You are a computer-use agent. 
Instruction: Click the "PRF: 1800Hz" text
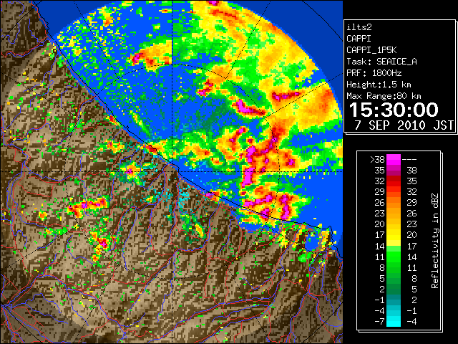(x=374, y=73)
